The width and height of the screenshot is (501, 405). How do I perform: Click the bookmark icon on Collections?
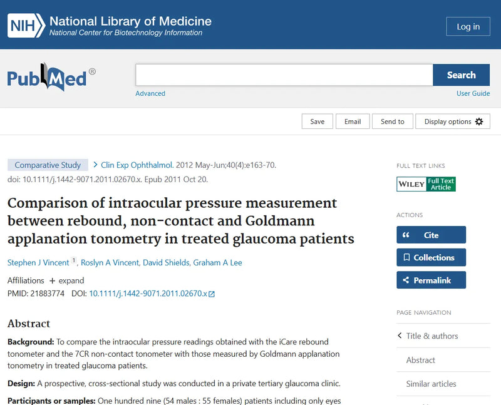point(406,257)
